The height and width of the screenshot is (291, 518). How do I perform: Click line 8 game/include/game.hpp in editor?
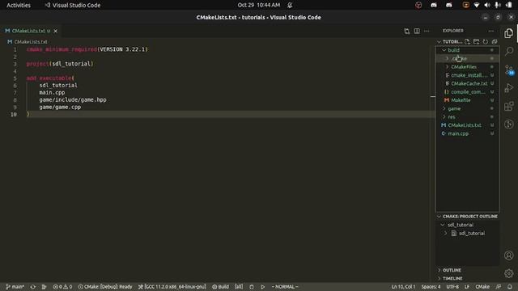[73, 99]
